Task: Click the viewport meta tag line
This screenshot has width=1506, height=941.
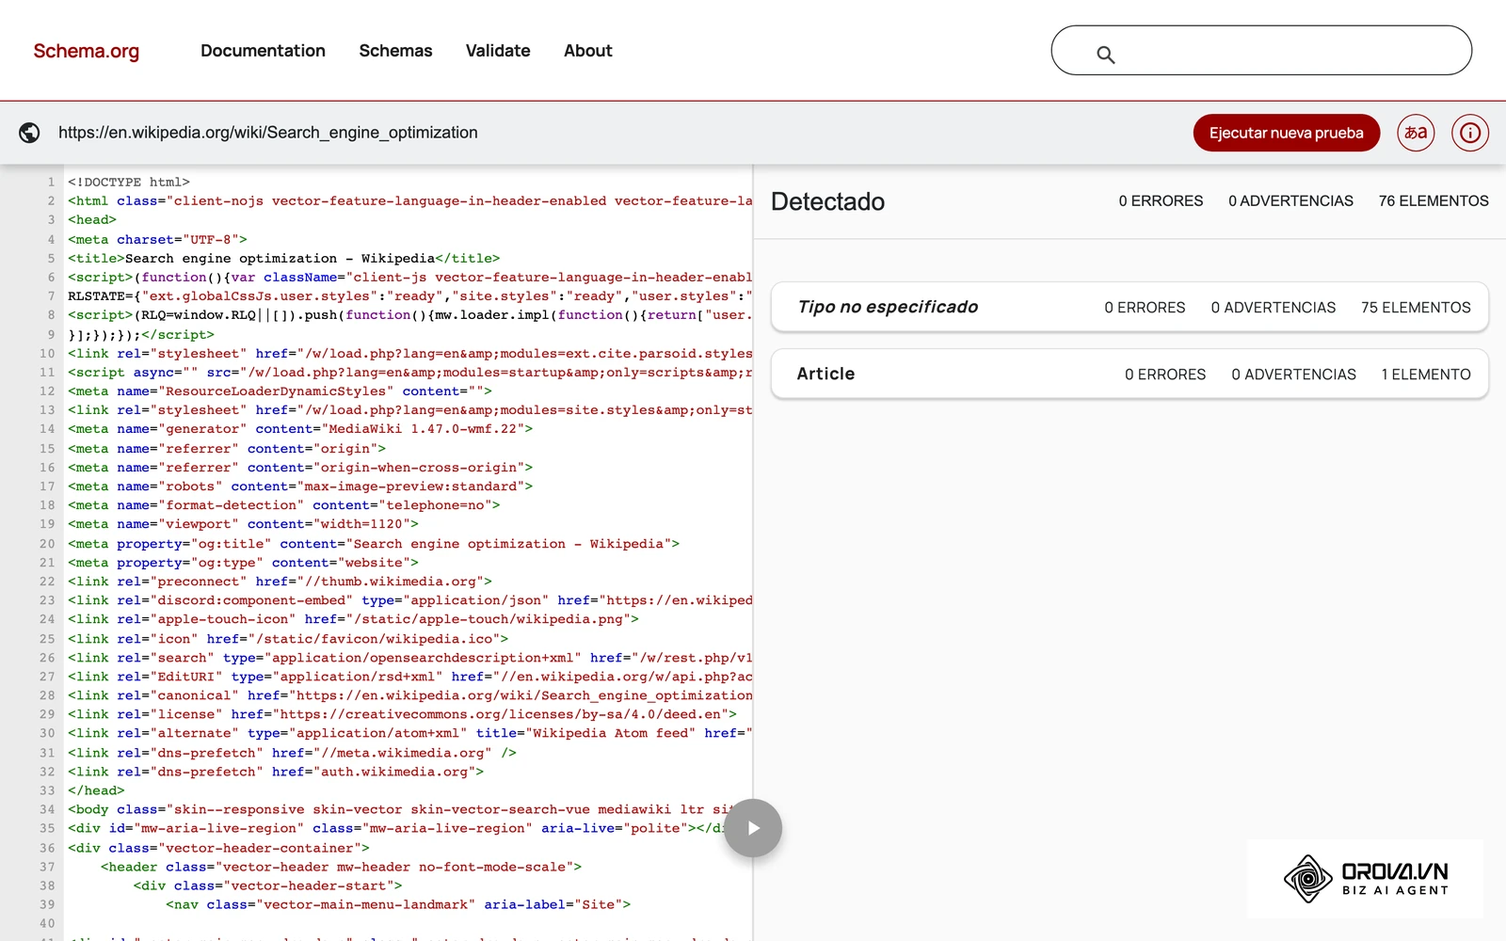Action: point(243,524)
